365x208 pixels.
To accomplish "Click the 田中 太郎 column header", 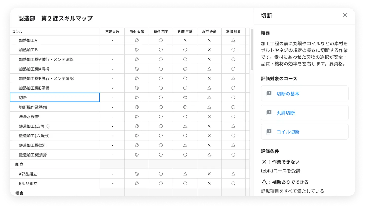I will tap(137, 32).
